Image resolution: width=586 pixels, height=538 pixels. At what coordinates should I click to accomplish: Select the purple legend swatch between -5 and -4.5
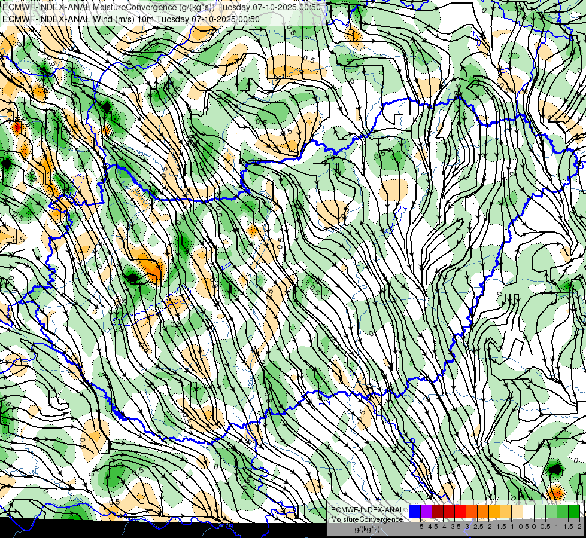[426, 511]
